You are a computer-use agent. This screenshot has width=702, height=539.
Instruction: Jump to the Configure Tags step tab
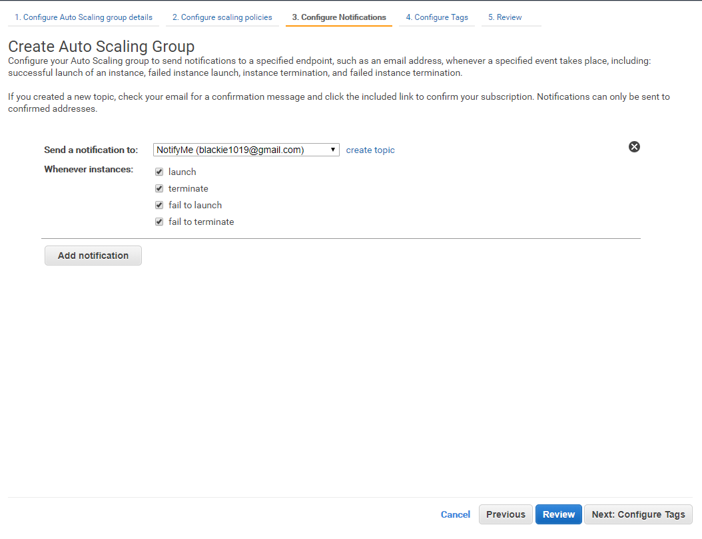[437, 17]
